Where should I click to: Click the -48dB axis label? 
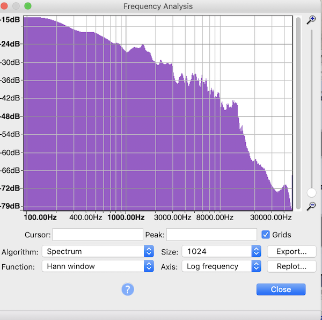pyautogui.click(x=10, y=117)
